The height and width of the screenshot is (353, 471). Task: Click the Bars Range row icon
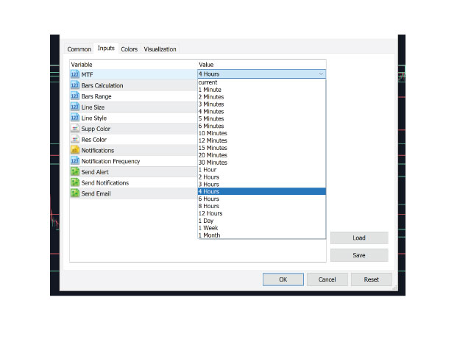pyautogui.click(x=75, y=96)
